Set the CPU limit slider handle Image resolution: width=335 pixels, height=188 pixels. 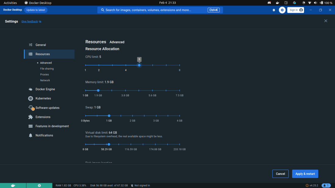[x=139, y=65]
